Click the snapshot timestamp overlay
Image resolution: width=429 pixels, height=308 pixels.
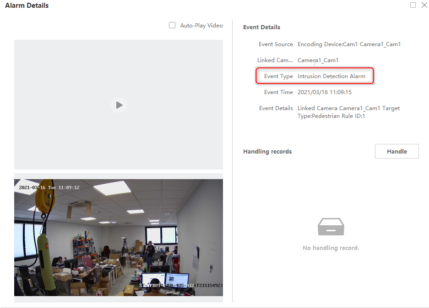pos(49,187)
